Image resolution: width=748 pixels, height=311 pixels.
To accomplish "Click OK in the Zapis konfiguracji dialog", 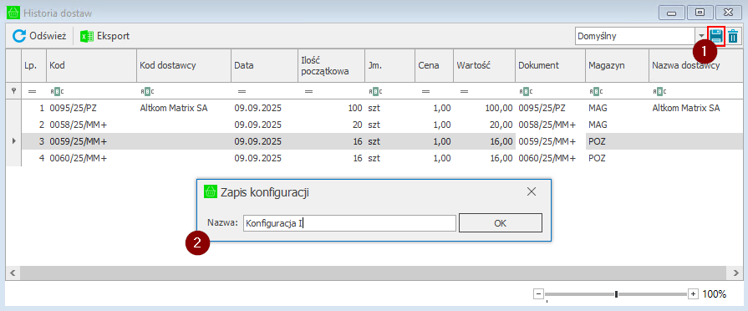I will tap(500, 222).
